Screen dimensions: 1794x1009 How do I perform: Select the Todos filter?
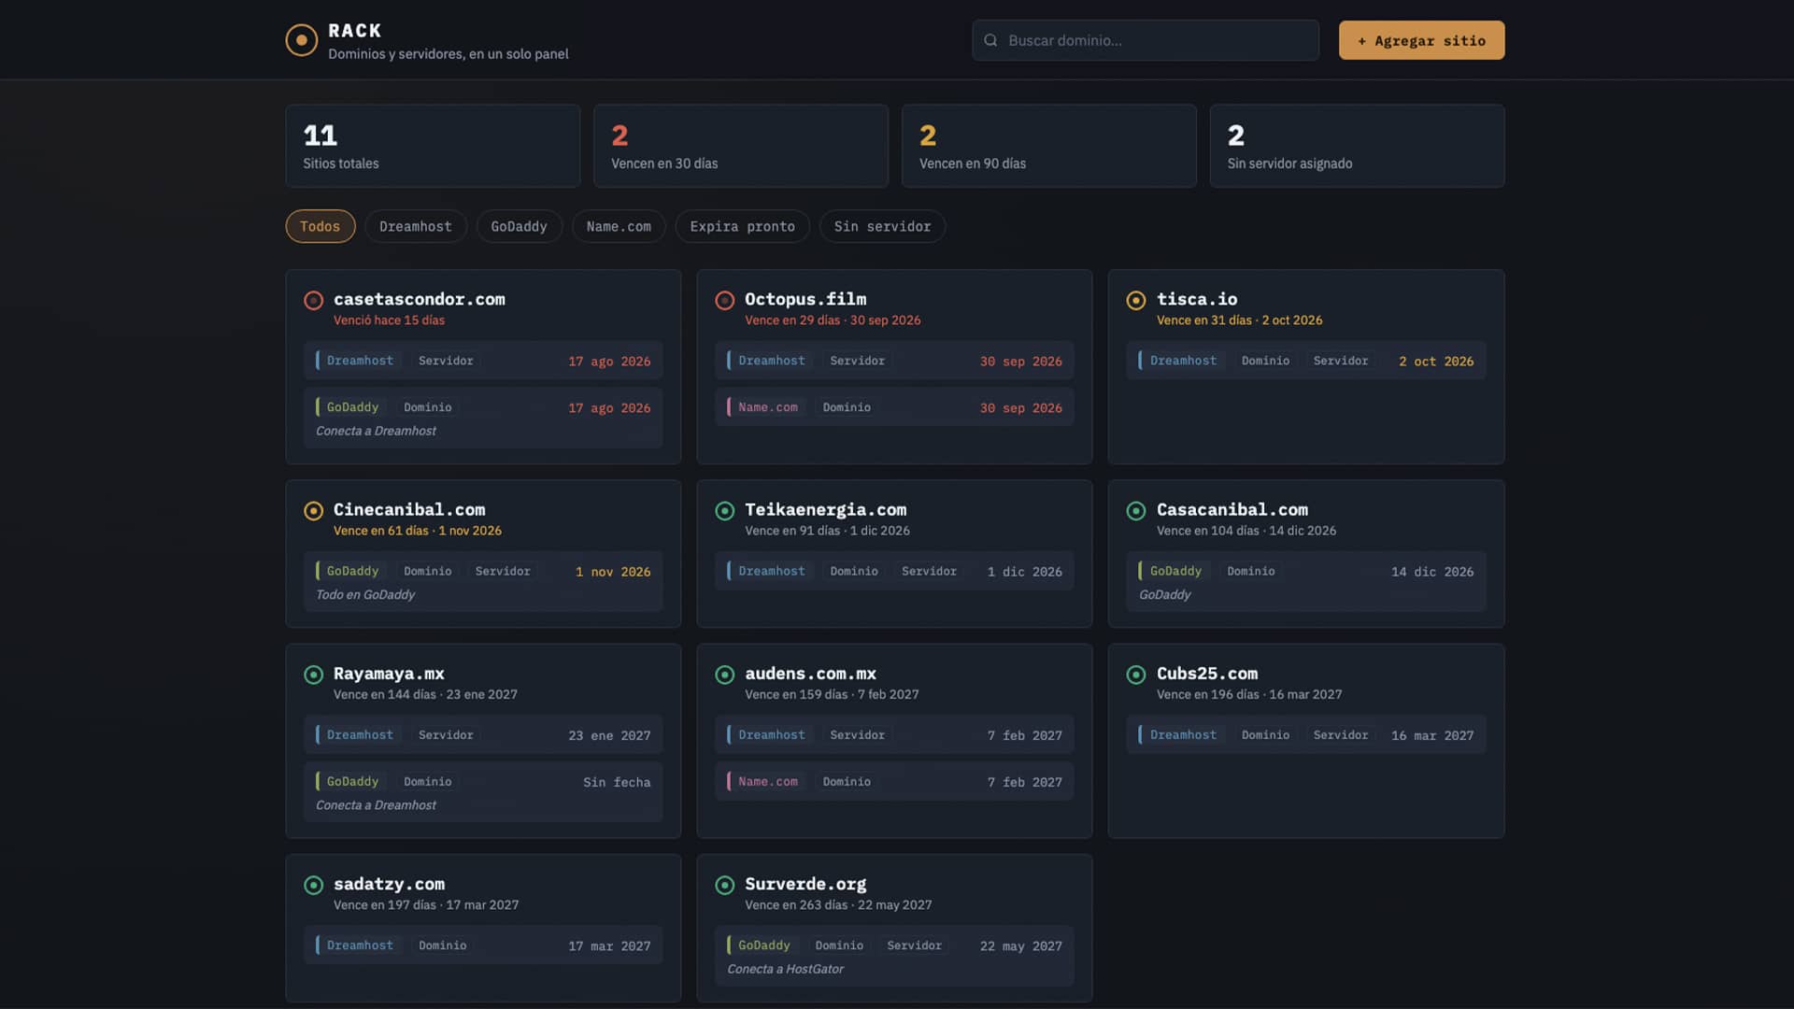320,226
